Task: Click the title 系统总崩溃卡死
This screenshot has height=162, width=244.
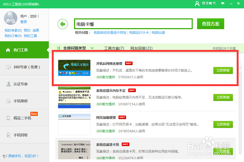Action: point(108,144)
